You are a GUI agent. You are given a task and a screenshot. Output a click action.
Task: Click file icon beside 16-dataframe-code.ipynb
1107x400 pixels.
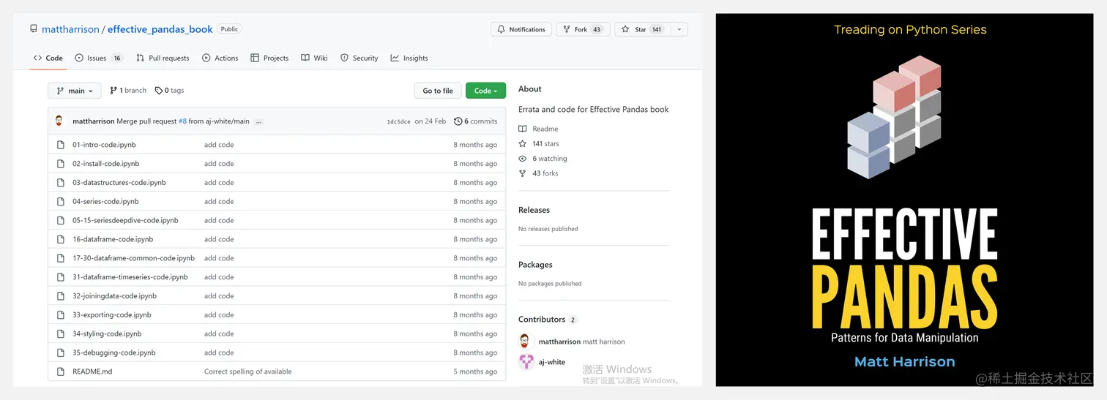point(61,239)
